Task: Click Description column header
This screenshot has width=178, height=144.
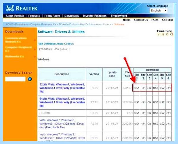Action: [62, 74]
